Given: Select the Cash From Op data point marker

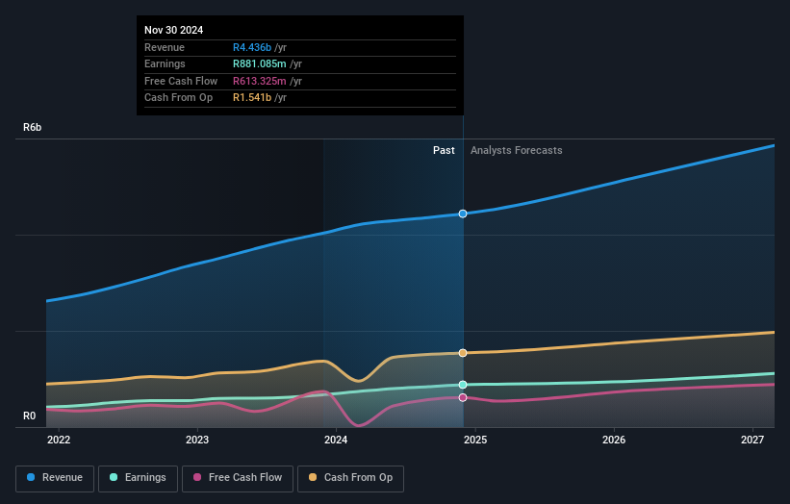Looking at the screenshot, I should 463,353.
